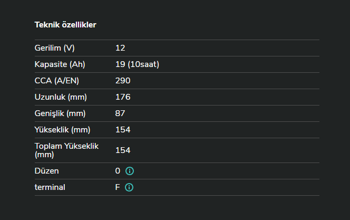Click the 19 (10saat) capacity value
350x220 pixels.
(137, 64)
